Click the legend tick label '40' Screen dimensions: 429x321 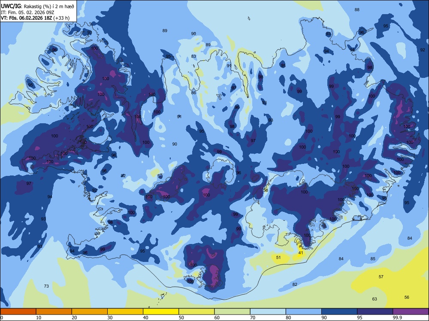(x=145, y=318)
